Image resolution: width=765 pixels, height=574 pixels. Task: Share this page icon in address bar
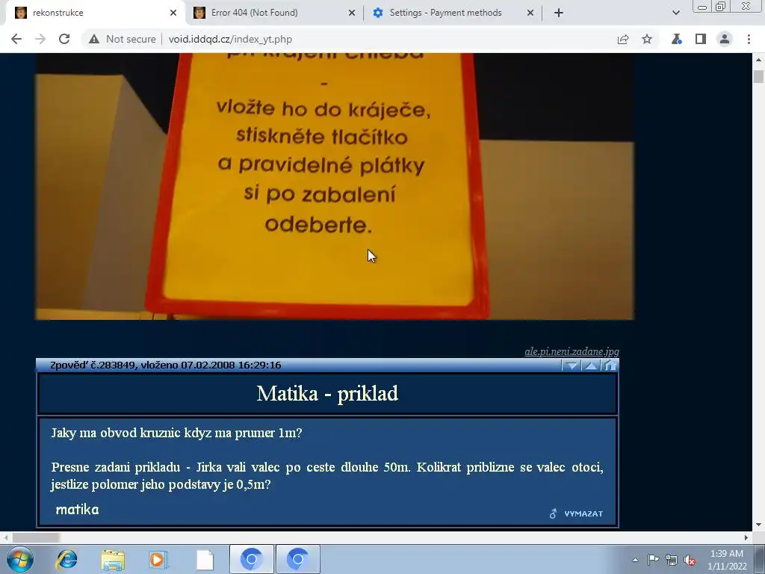tap(623, 39)
